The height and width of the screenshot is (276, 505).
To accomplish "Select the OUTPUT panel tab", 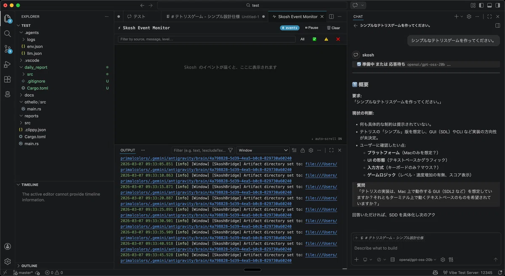I will coord(128,150).
